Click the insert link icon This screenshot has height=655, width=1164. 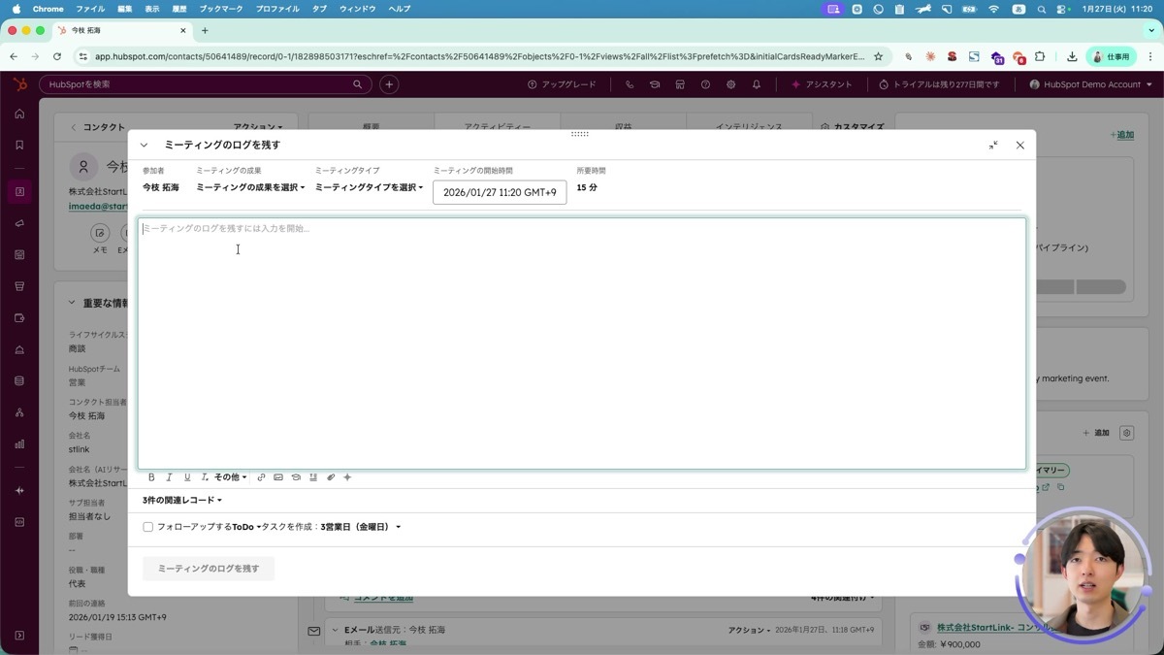point(261,477)
